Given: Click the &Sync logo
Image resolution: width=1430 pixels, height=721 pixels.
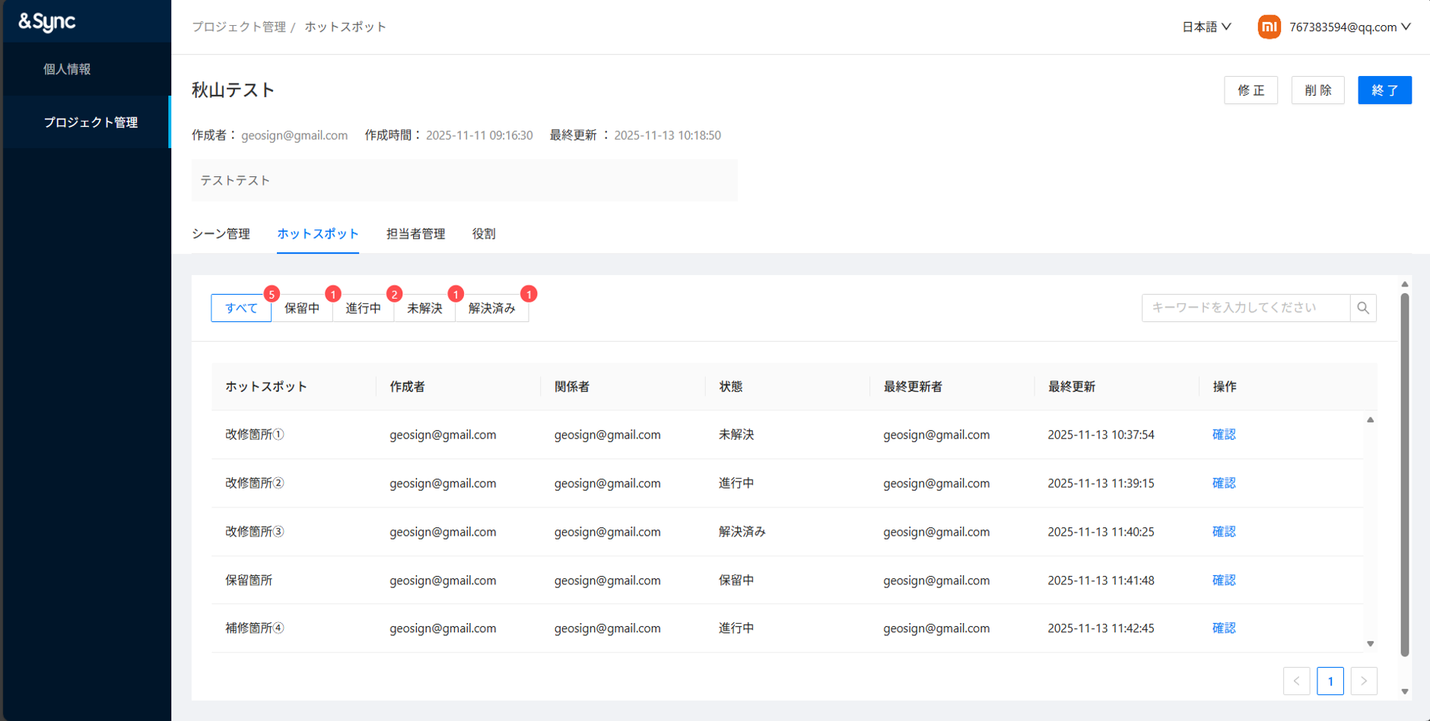Looking at the screenshot, I should 47,22.
